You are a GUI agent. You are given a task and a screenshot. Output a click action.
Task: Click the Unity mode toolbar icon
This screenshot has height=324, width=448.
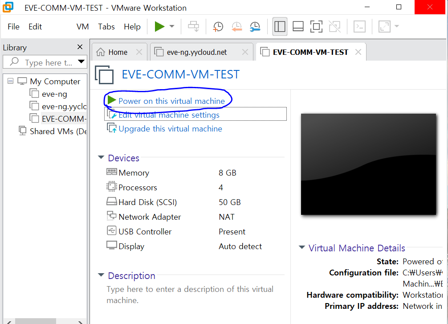334,27
